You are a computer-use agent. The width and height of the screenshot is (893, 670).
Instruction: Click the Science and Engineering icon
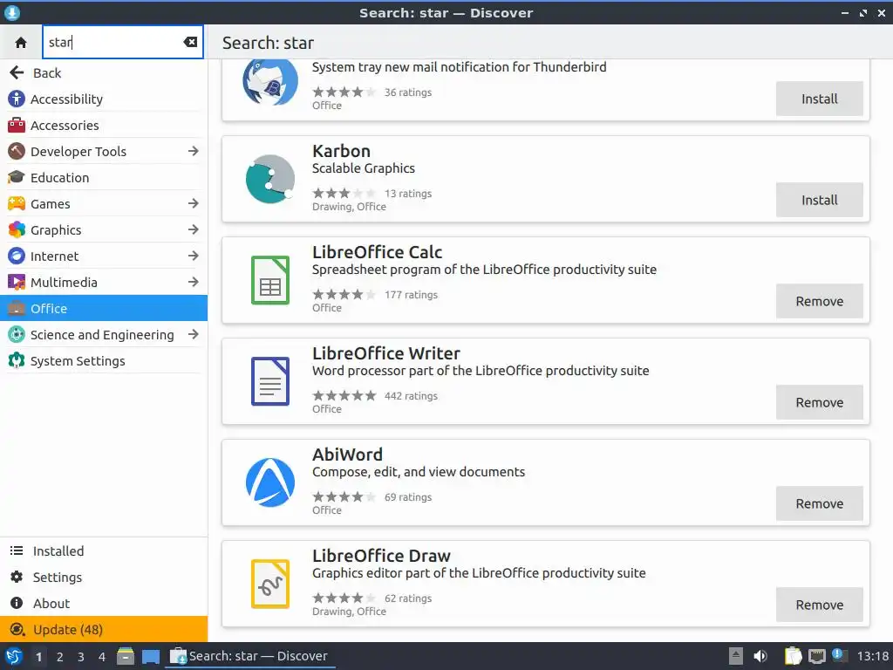click(x=17, y=334)
